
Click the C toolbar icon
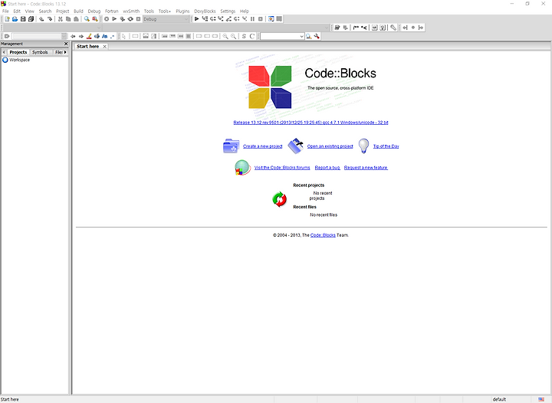[x=252, y=36]
